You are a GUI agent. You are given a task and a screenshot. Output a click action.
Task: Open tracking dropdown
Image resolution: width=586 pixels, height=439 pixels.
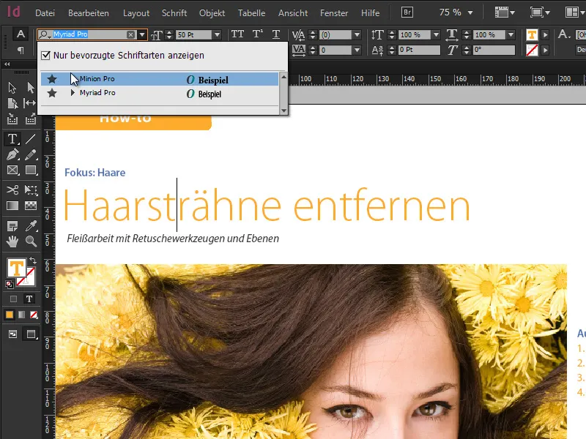pyautogui.click(x=357, y=50)
